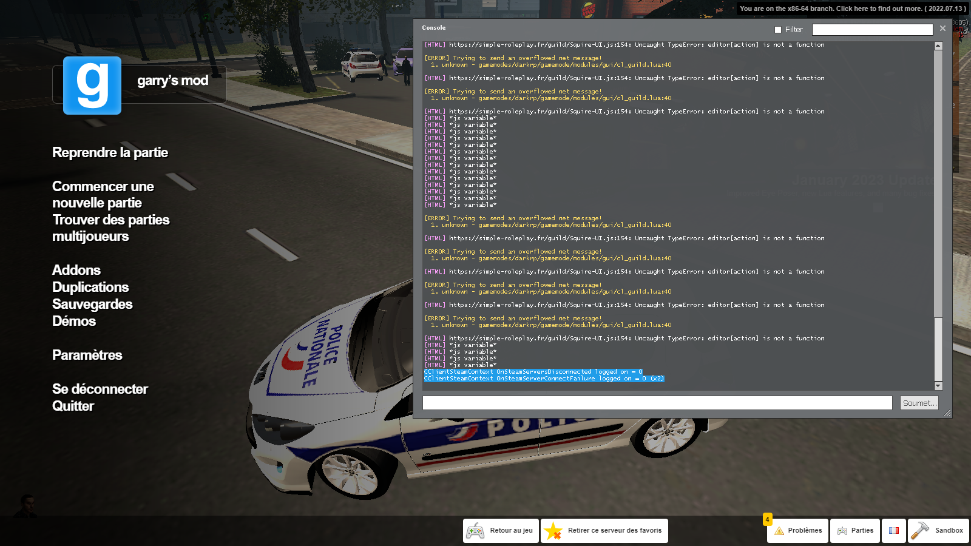Open the Sandbox gamemode selector

[x=939, y=531]
